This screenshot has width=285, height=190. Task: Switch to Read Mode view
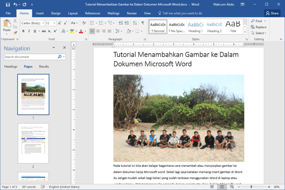pyautogui.click(x=212, y=187)
